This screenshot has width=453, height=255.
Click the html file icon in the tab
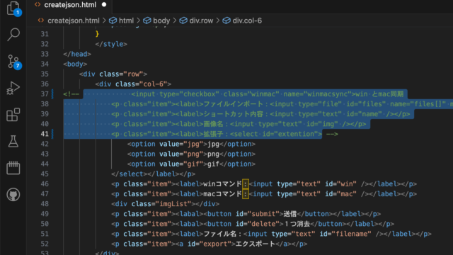[x=38, y=5]
